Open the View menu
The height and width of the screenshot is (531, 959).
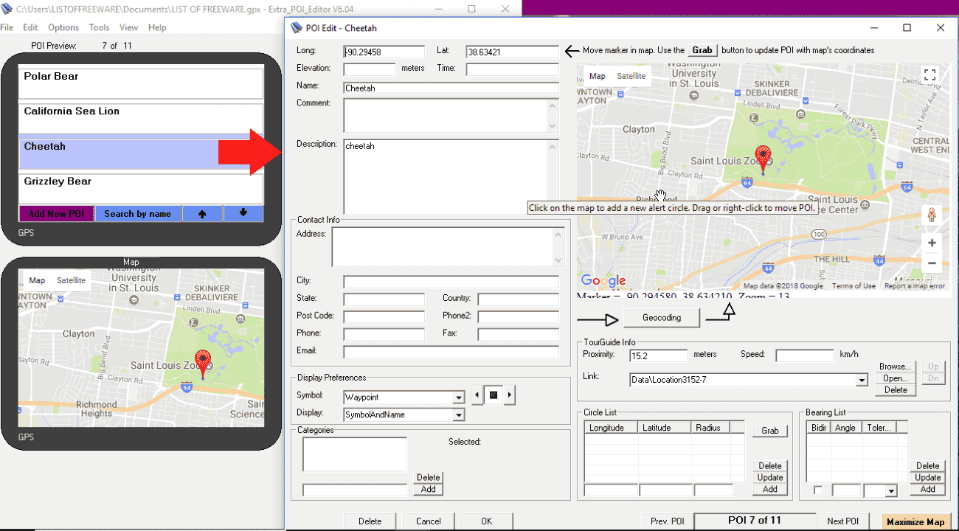[128, 27]
